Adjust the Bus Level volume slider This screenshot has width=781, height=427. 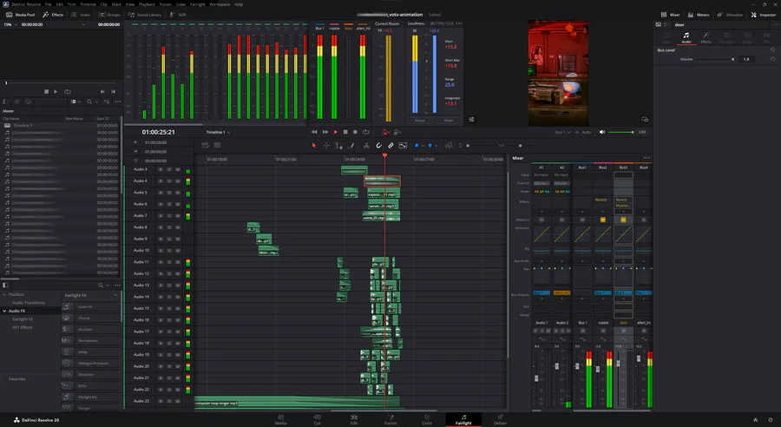point(715,59)
